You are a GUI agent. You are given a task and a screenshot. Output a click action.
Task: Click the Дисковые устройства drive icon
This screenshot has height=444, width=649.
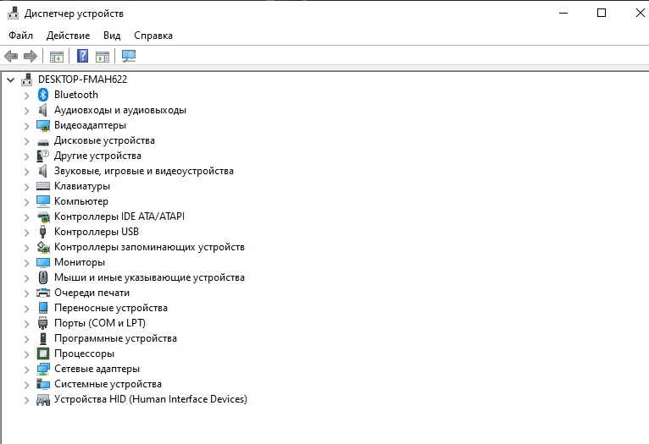[43, 142]
